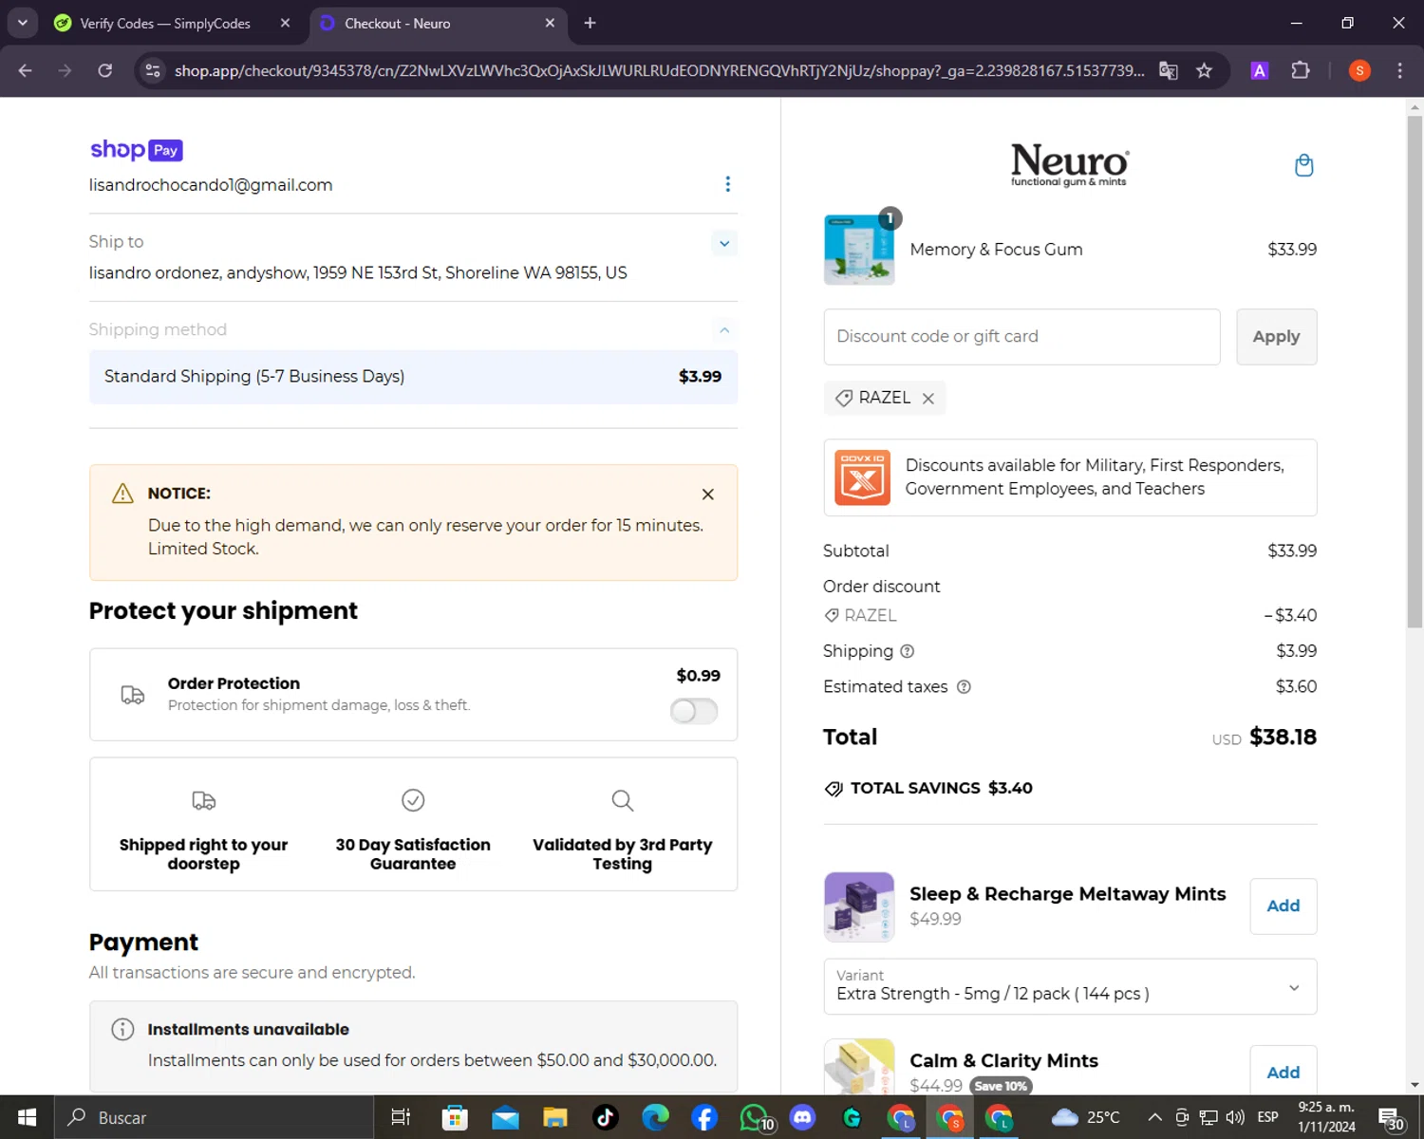Go back to the previous page
Screen dimensions: 1424x1139
(26, 71)
